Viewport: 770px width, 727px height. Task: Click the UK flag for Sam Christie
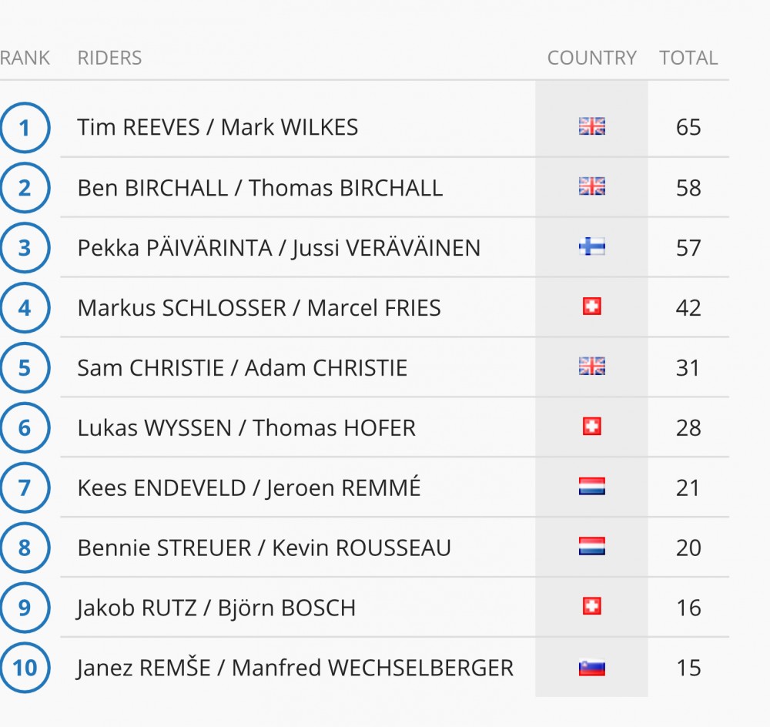(591, 367)
